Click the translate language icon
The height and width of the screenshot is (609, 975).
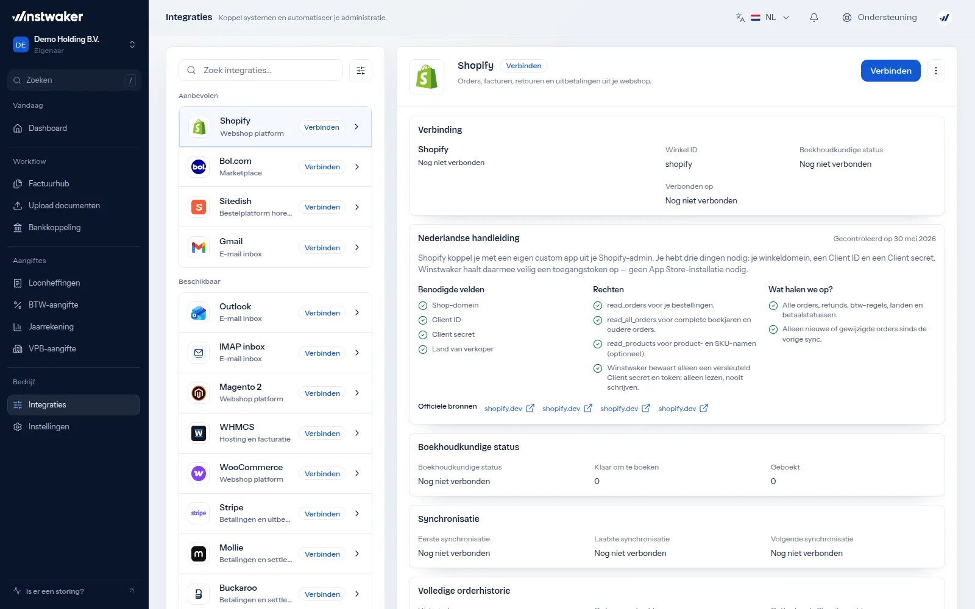[740, 18]
